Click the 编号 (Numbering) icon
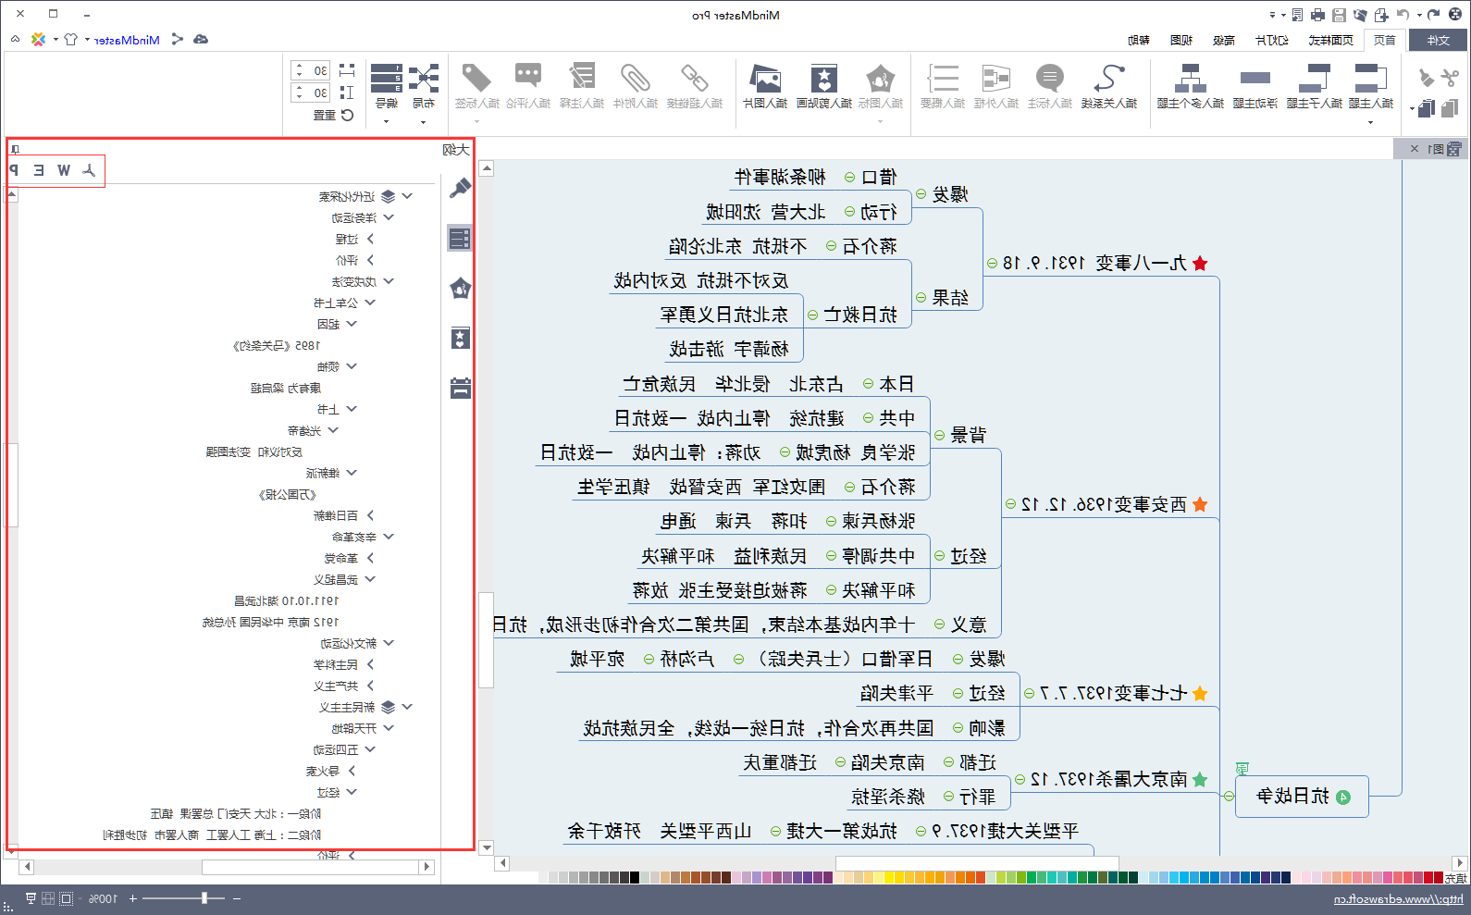This screenshot has height=915, width=1471. pos(386,77)
